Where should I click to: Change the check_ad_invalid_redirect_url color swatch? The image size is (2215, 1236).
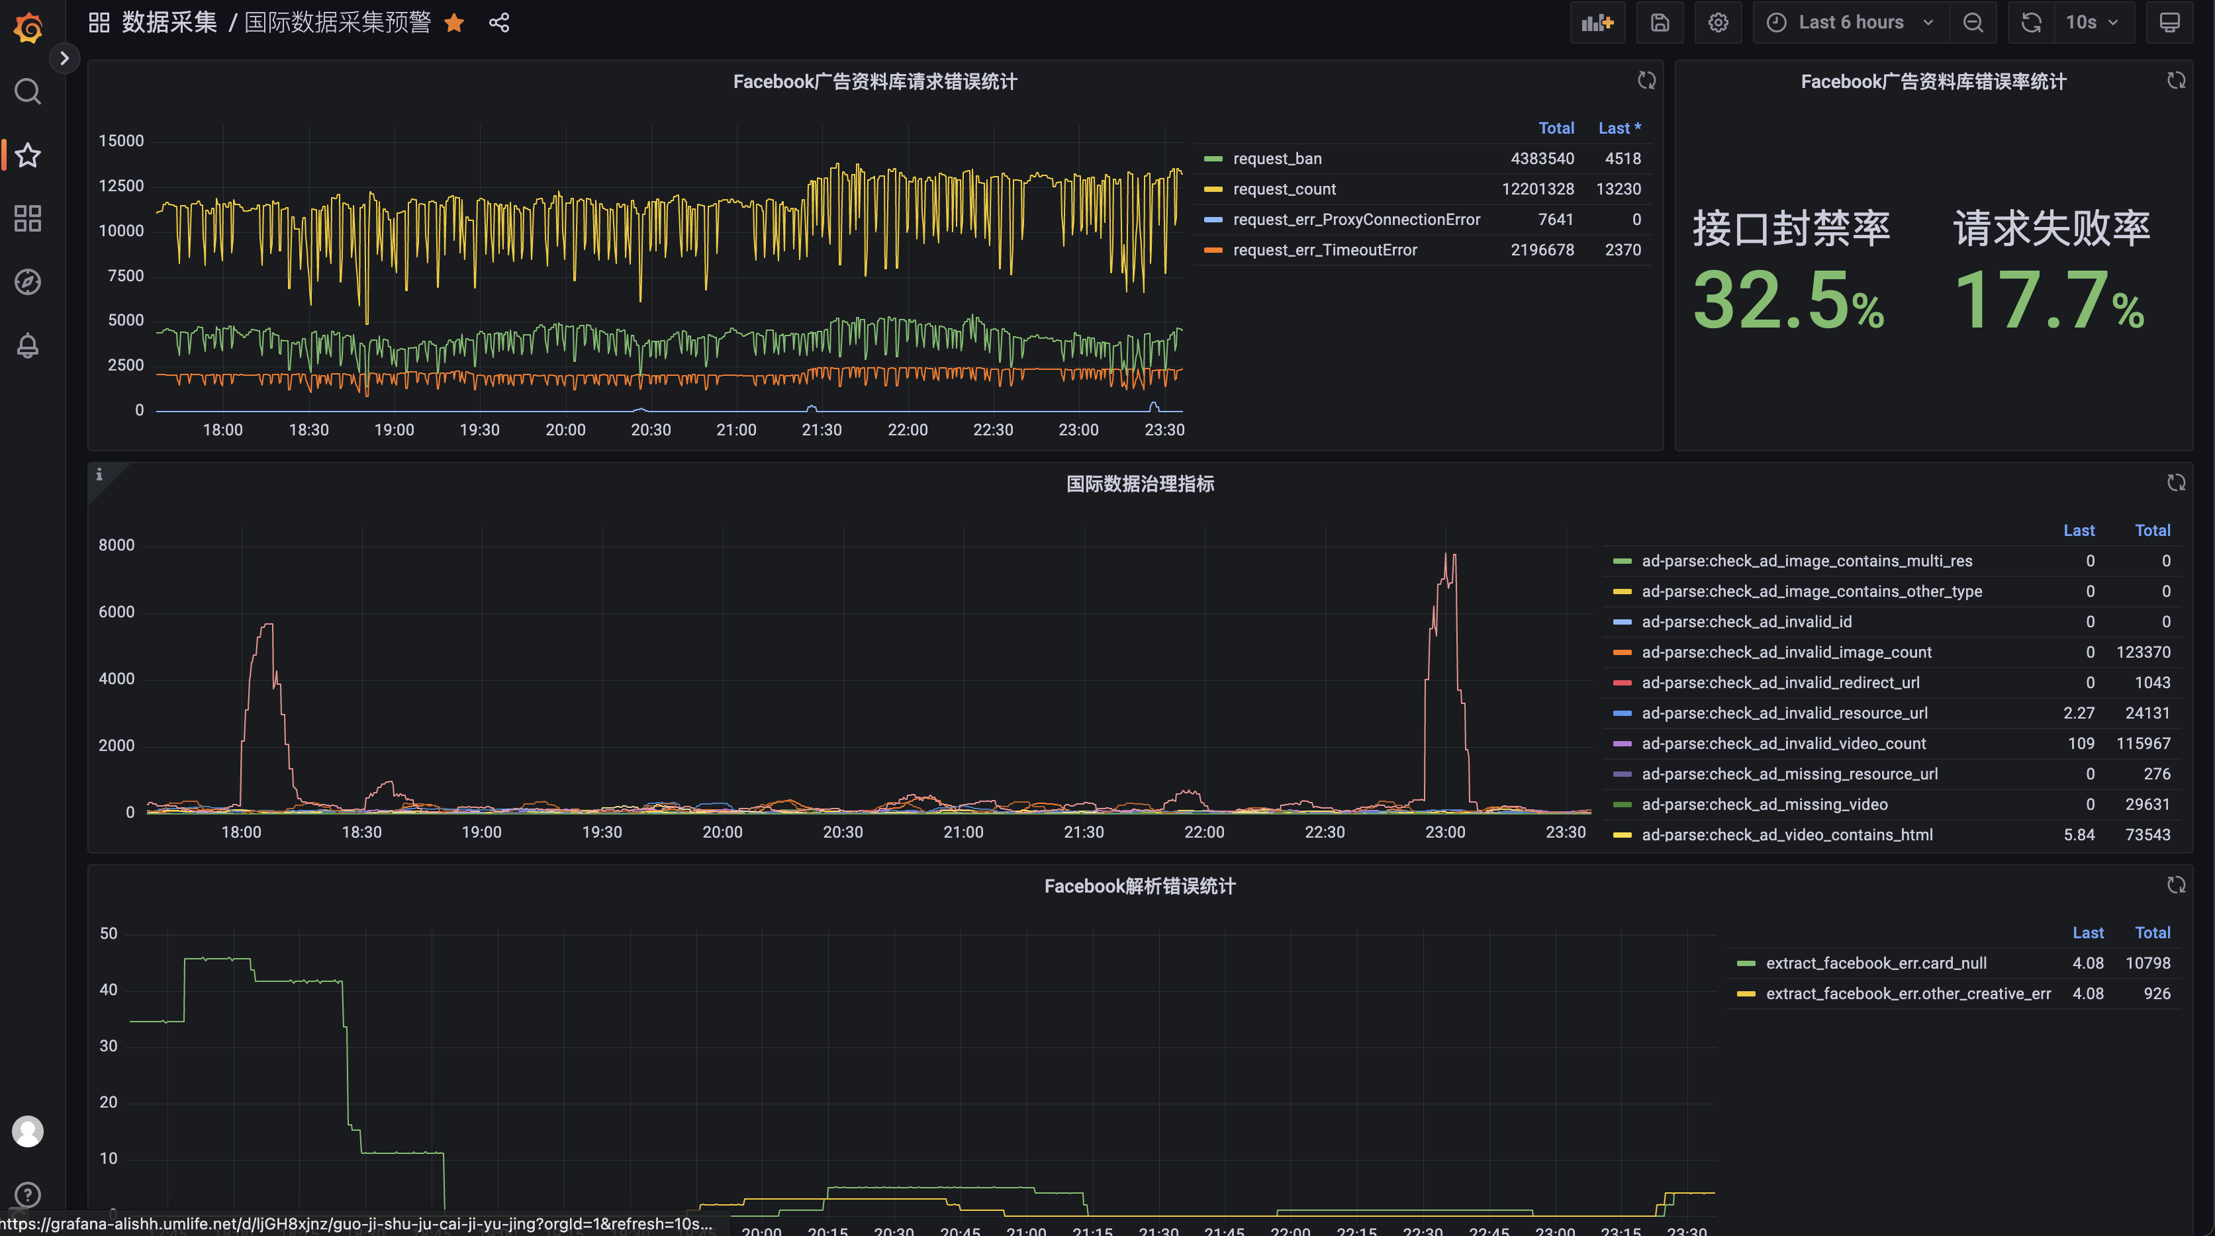tap(1622, 682)
